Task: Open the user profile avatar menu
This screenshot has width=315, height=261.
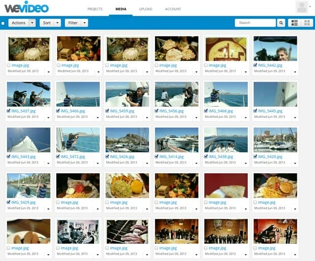Action: [302, 7]
